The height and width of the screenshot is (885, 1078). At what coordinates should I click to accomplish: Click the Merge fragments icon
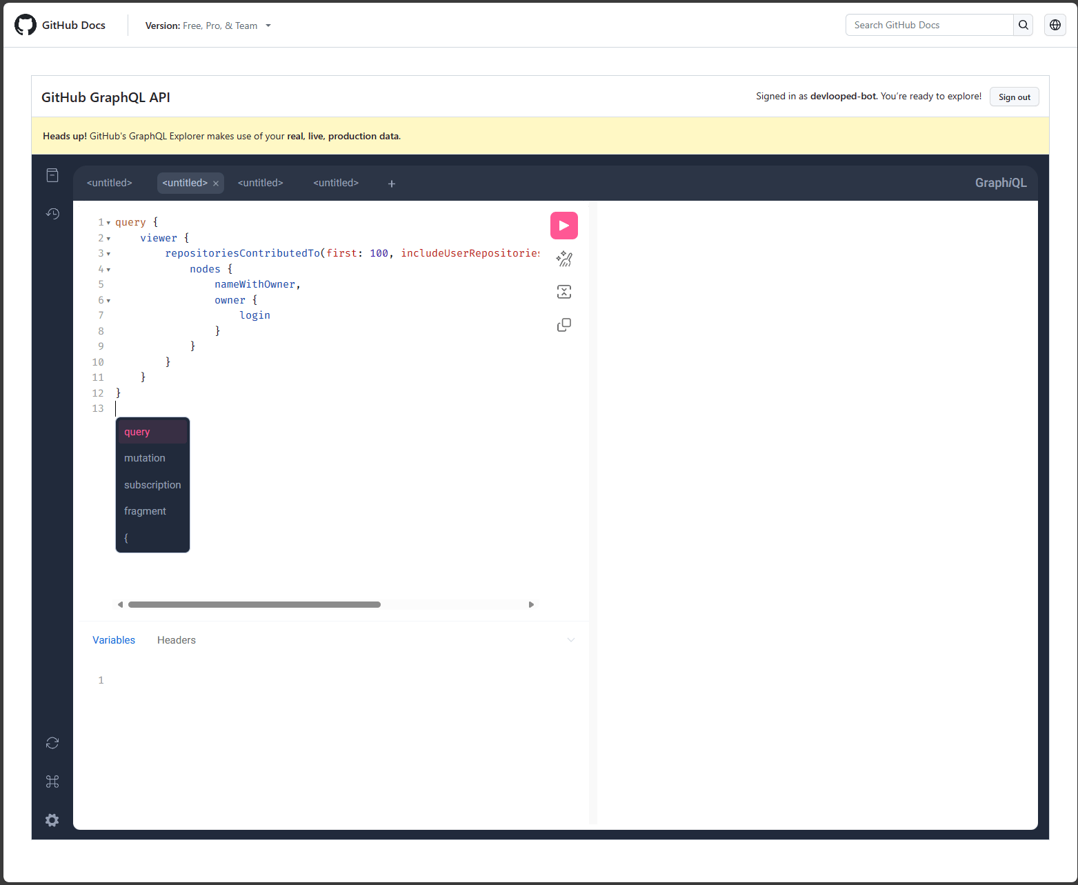point(563,292)
